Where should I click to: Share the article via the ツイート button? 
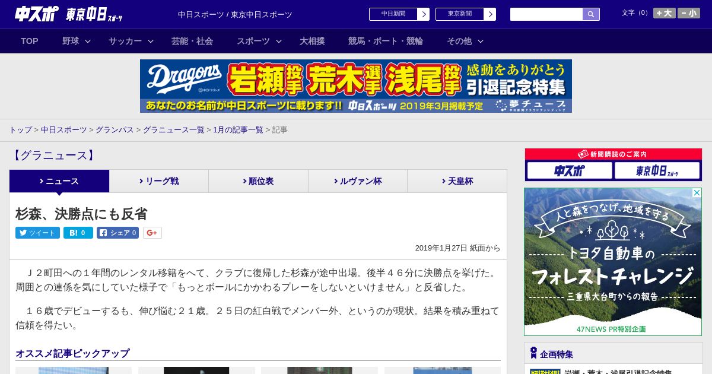pyautogui.click(x=37, y=233)
